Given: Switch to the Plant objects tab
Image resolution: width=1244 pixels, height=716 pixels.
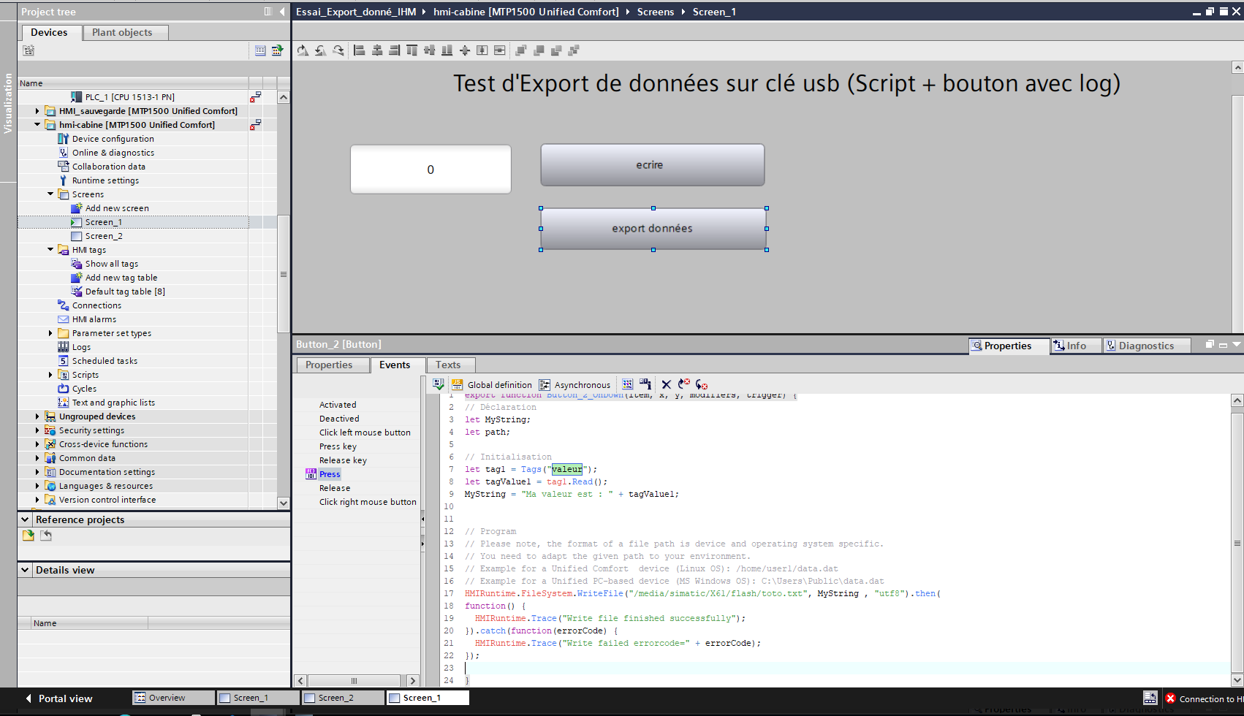Looking at the screenshot, I should 122,32.
